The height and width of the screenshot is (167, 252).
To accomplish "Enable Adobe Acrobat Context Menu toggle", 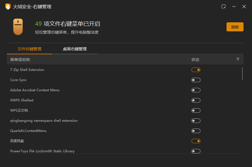I will tap(196, 90).
